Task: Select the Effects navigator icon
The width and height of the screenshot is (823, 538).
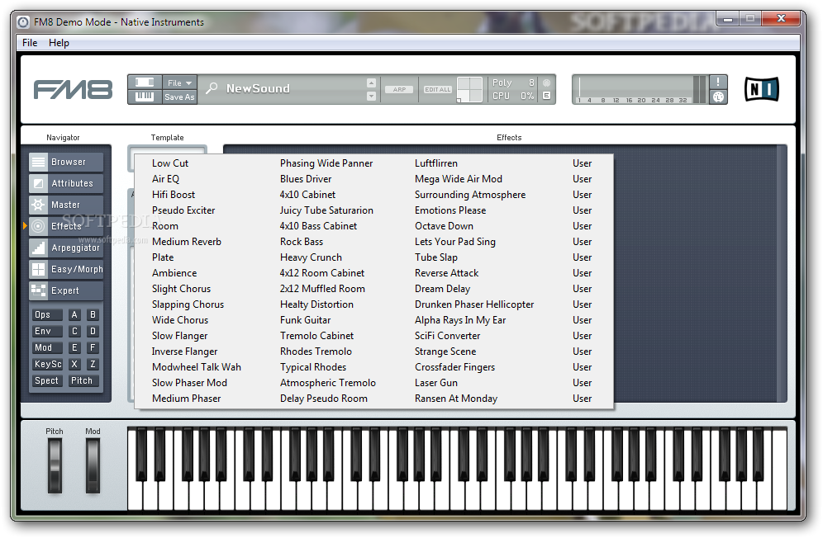Action: tap(38, 226)
